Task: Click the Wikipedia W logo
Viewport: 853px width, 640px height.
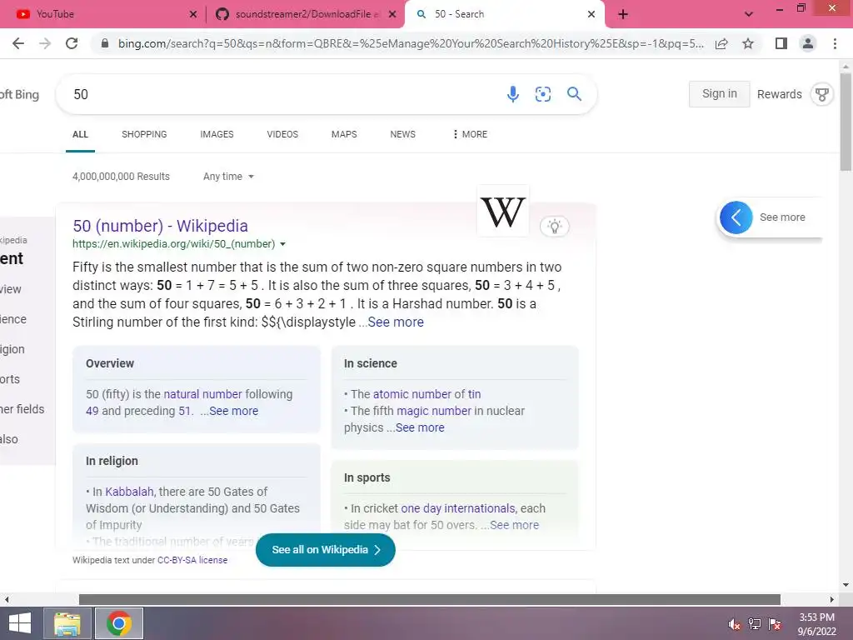Action: (x=503, y=211)
